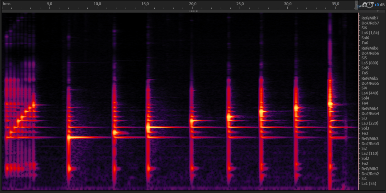Click the 25,0 mark on the time ruler
This screenshot has width=386, height=193.
click(240, 4)
